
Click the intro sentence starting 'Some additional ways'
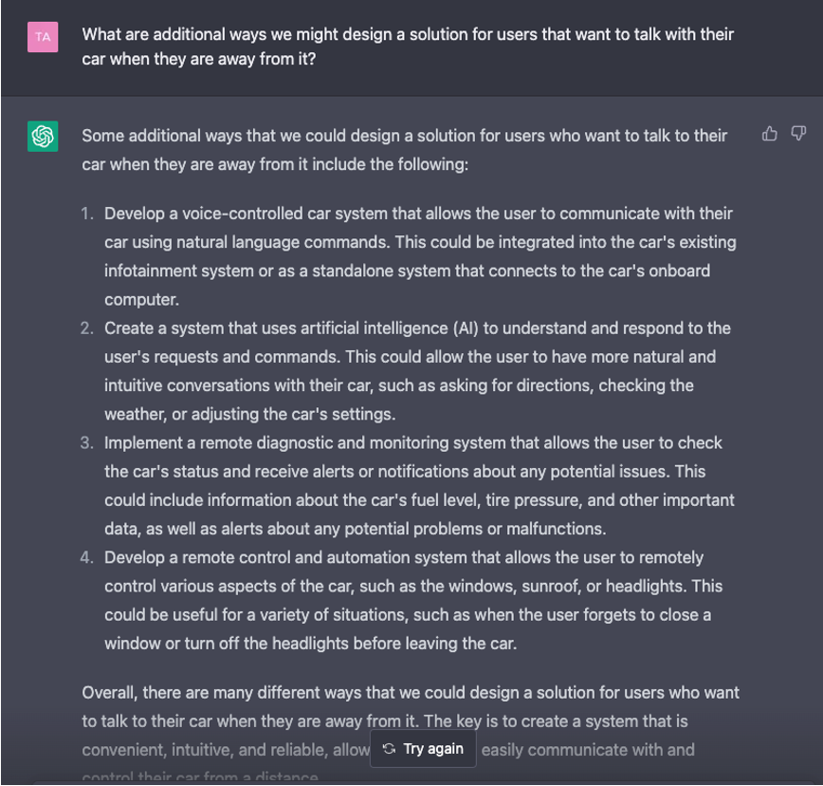(404, 150)
